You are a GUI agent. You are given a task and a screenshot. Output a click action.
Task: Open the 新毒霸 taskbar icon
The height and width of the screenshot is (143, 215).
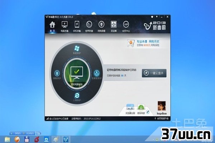pyautogui.click(x=66, y=139)
